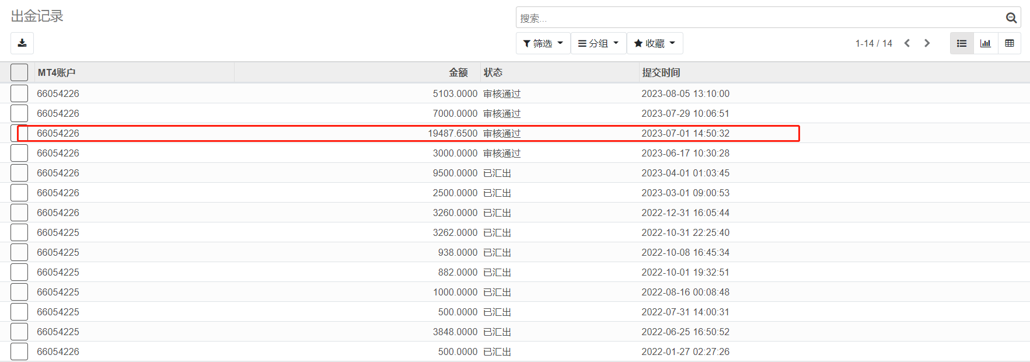Image resolution: width=1030 pixels, height=362 pixels.
Task: Go to previous page arrow
Action: click(907, 43)
